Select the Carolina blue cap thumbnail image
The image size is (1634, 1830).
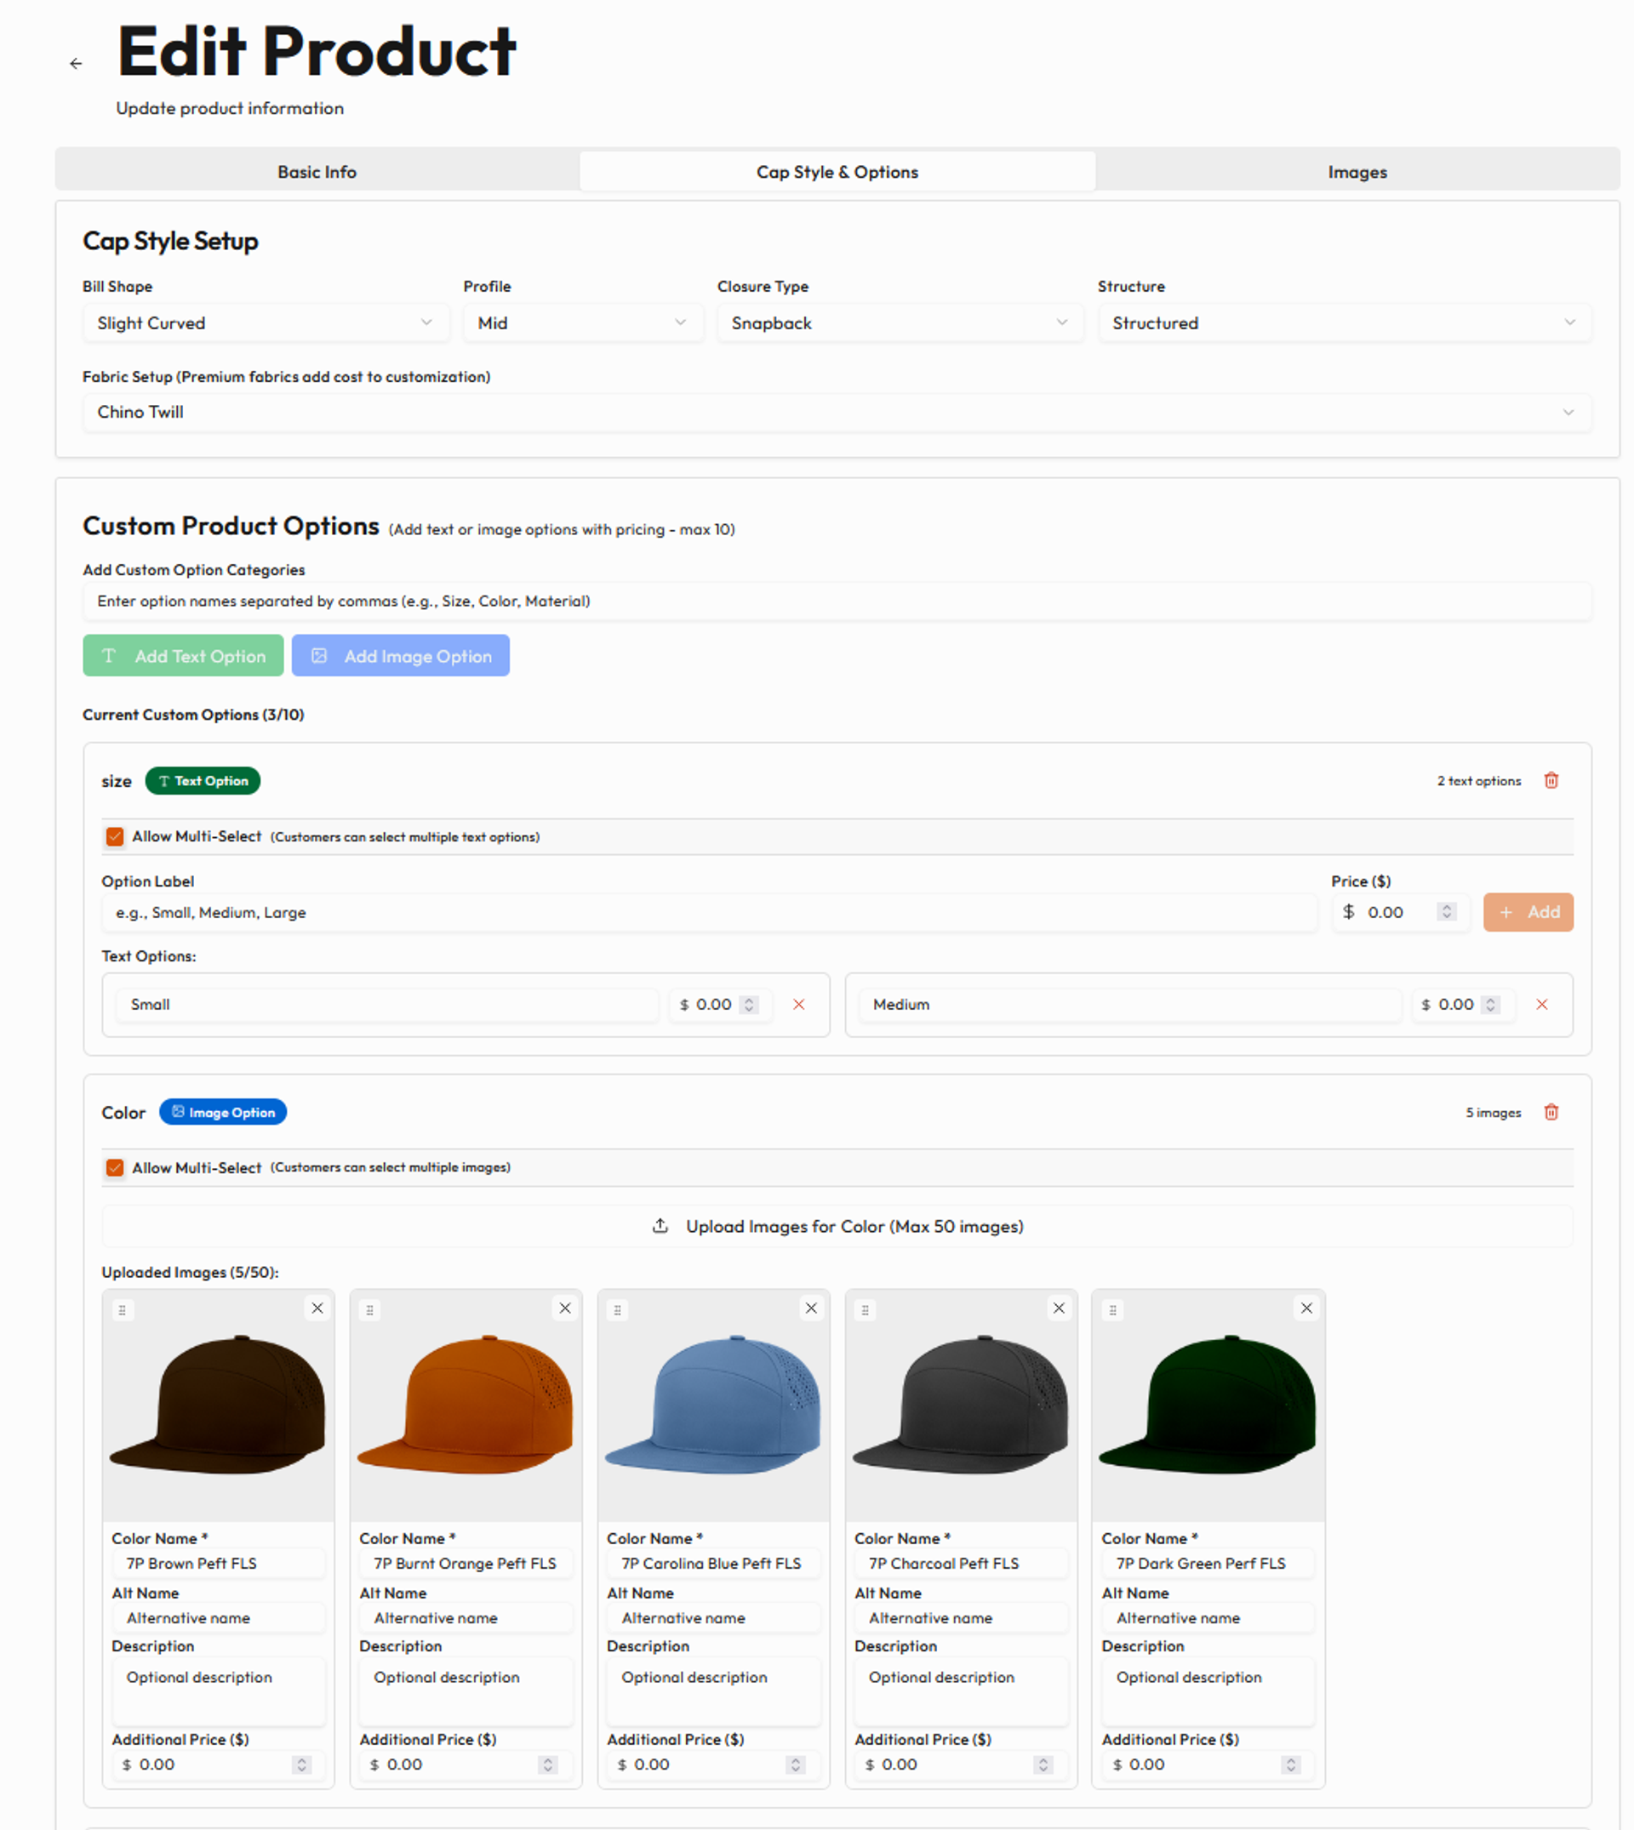[x=714, y=1405]
